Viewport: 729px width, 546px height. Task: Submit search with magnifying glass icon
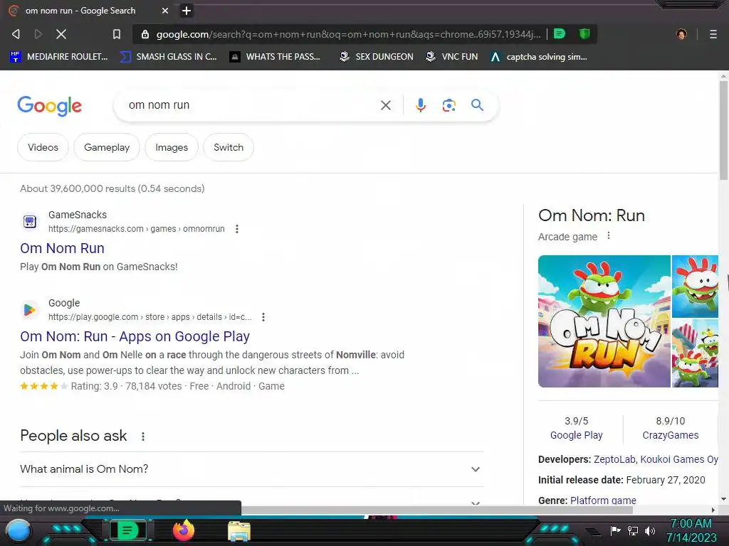[477, 105]
